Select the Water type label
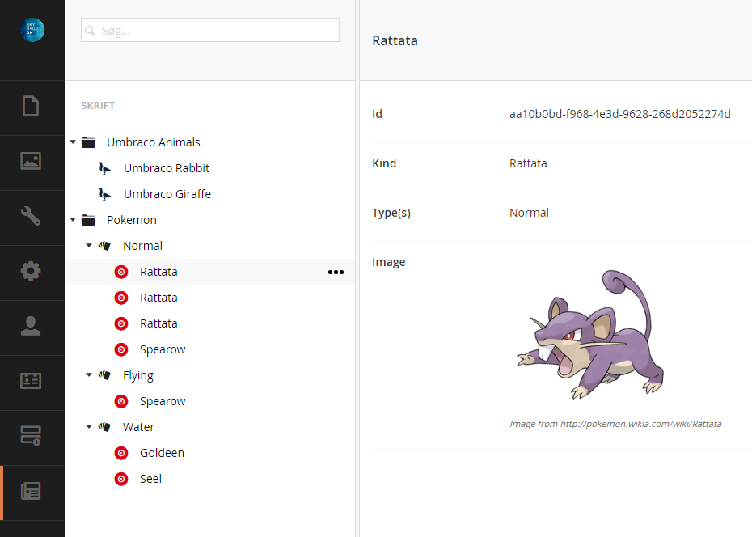This screenshot has width=752, height=537. (138, 427)
